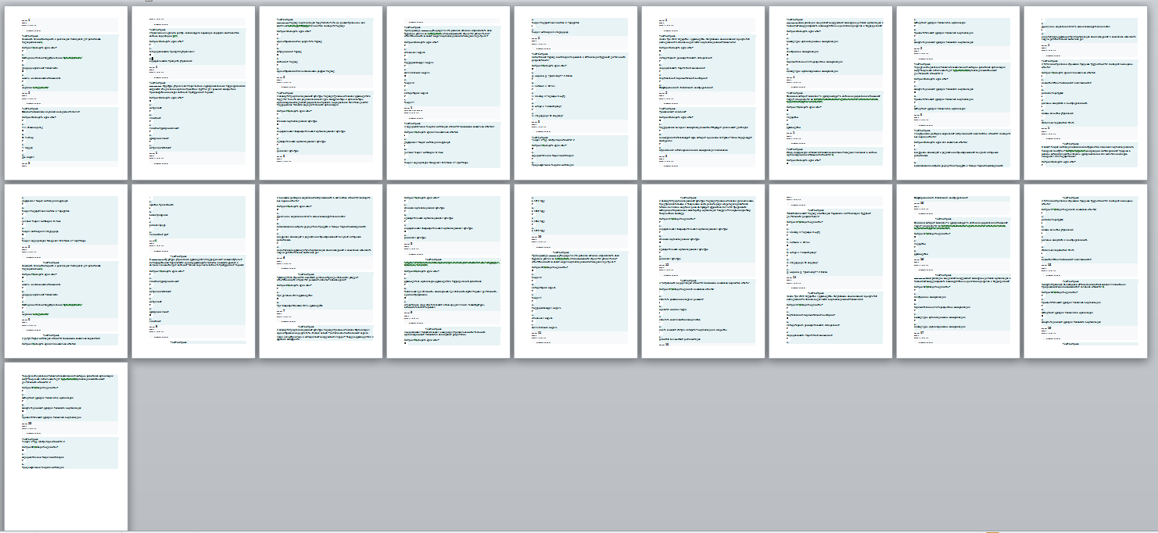Open page 3 of the document
1158x533 pixels.
pos(321,93)
